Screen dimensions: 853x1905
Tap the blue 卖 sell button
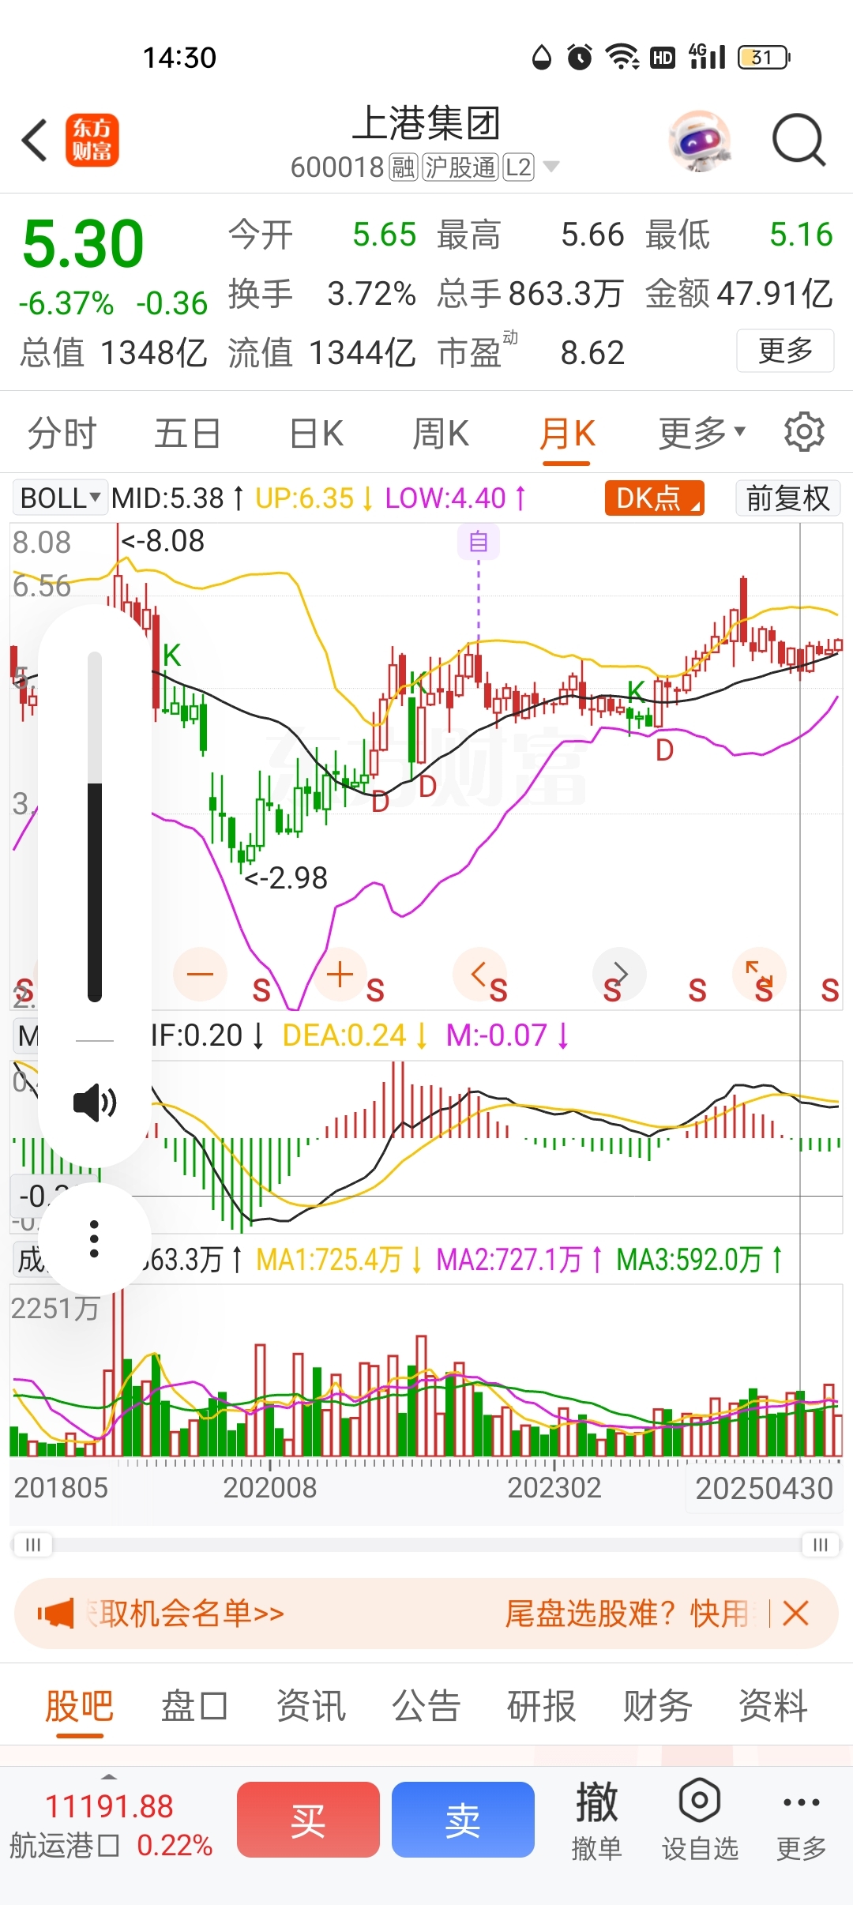tap(463, 1820)
